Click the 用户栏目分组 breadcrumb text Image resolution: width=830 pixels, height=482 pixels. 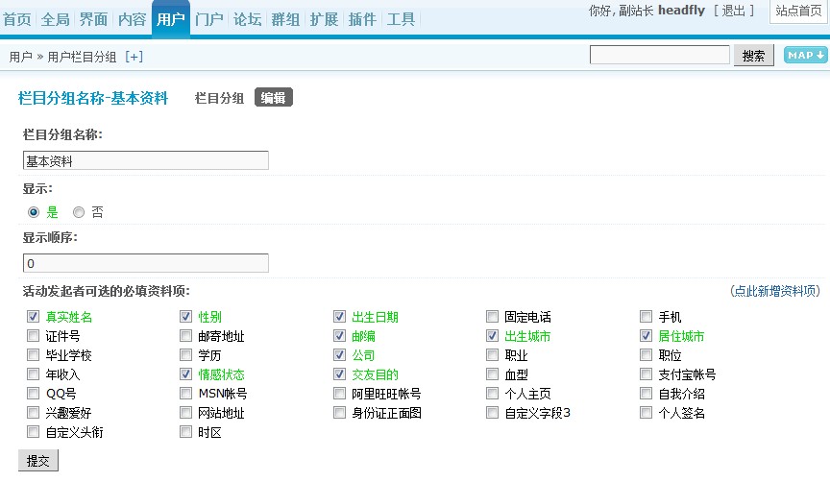[x=82, y=57]
